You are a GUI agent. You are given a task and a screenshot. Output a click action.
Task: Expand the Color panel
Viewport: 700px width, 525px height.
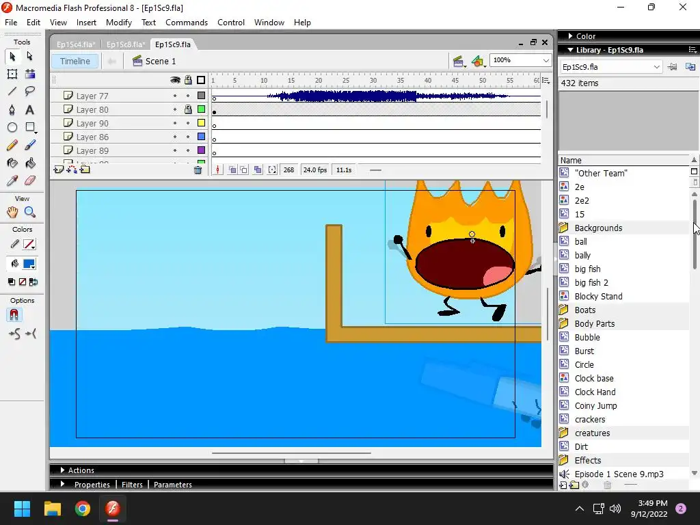(570, 36)
